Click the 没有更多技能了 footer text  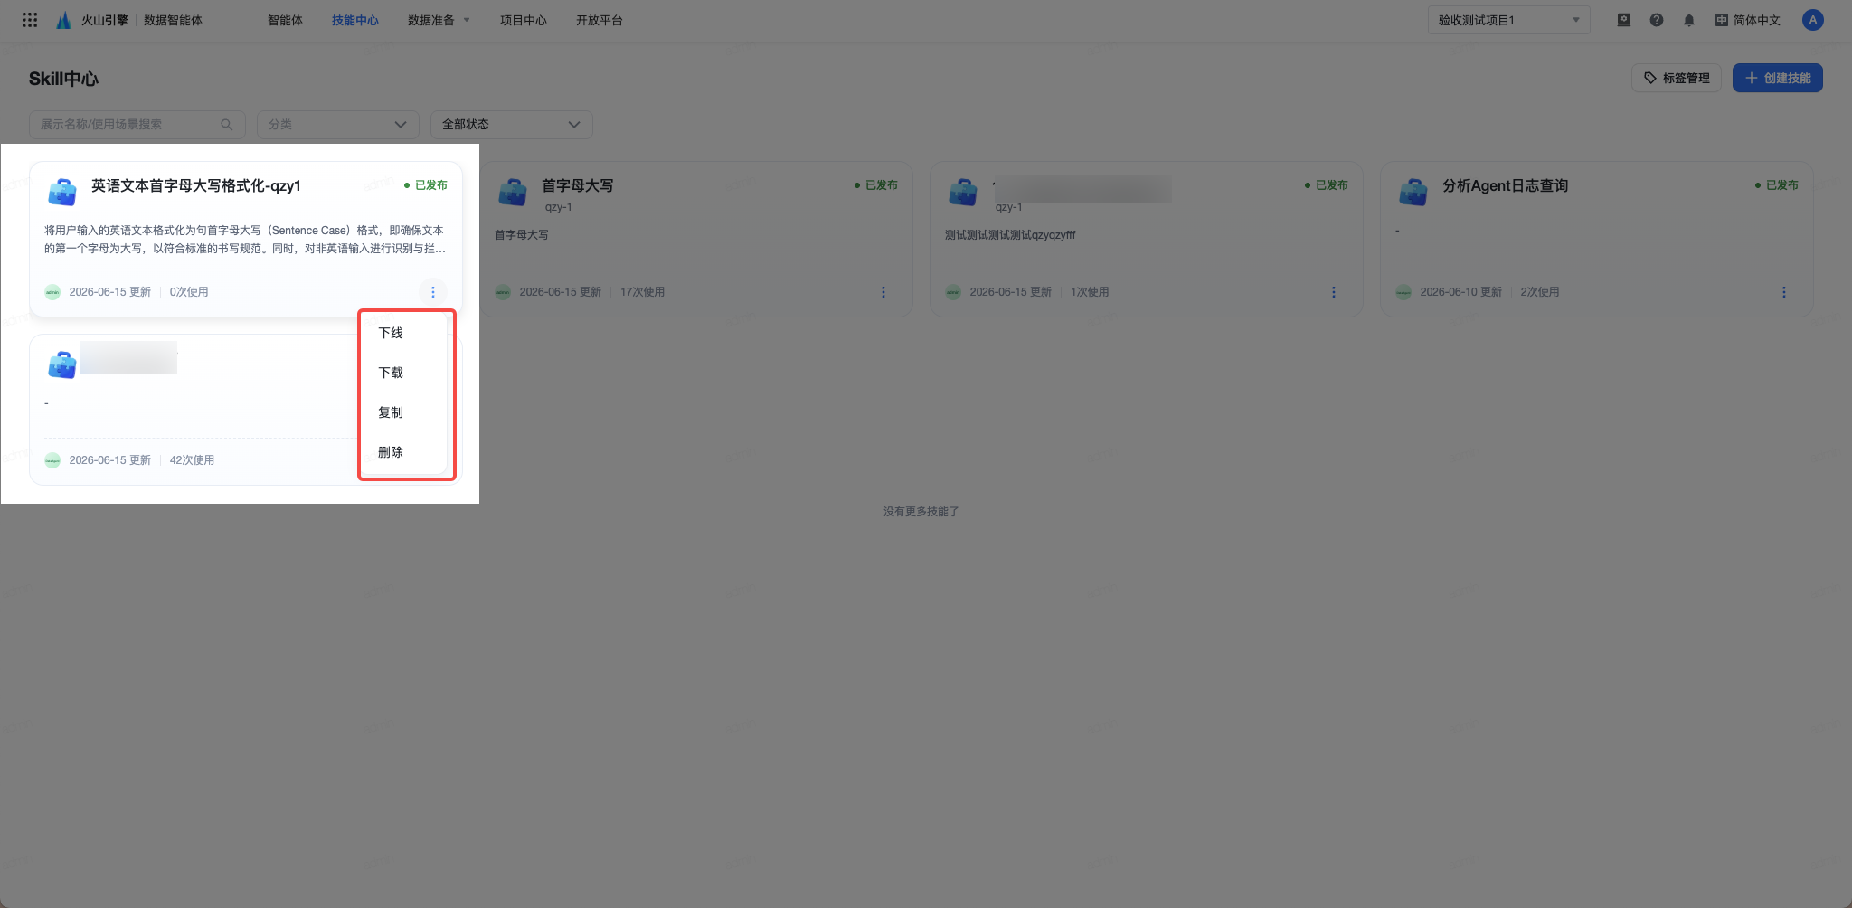pos(921,512)
